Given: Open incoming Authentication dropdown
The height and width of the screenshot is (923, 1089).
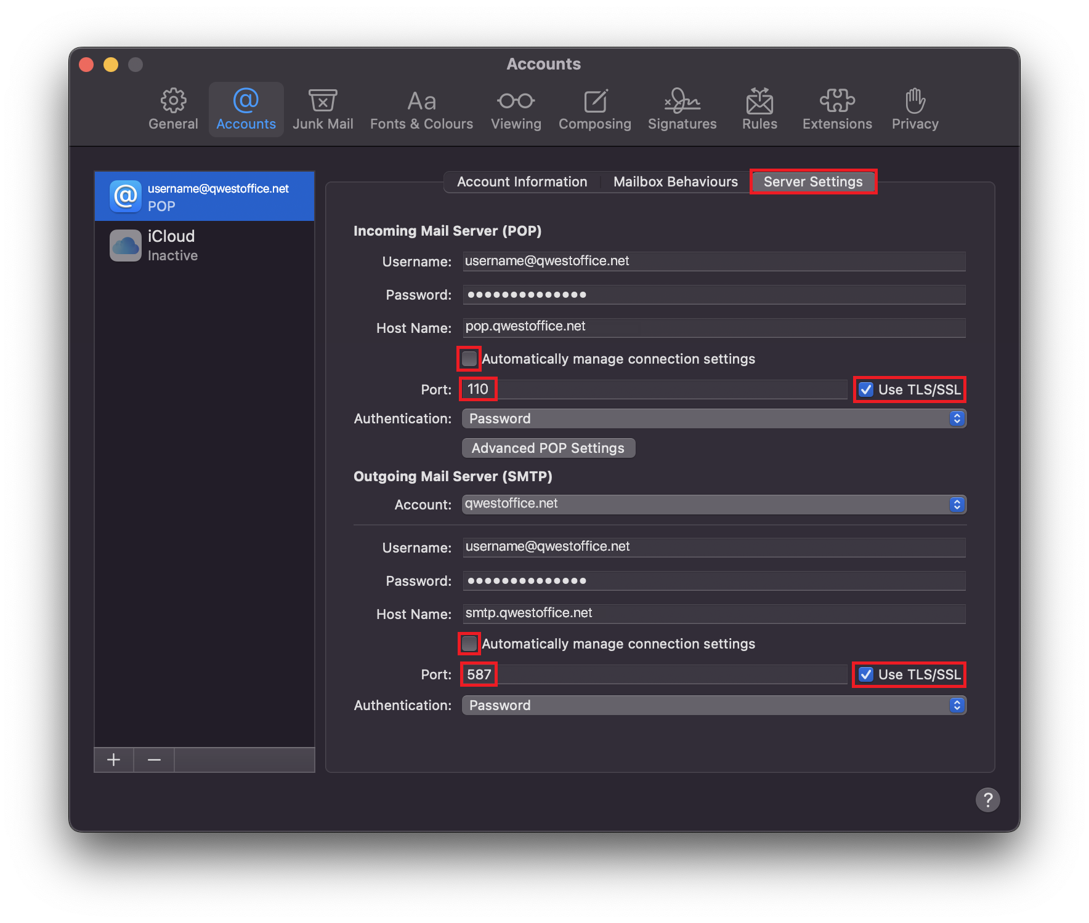Looking at the screenshot, I should 713,418.
